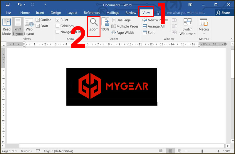
Task: Click View Side by Side icon
Action: pos(174,20)
